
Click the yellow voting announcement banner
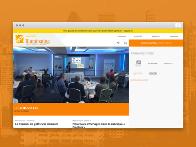[x=98, y=31]
